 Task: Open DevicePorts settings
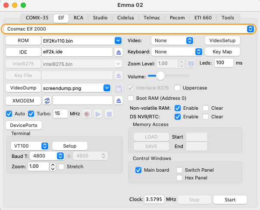(x=24, y=125)
